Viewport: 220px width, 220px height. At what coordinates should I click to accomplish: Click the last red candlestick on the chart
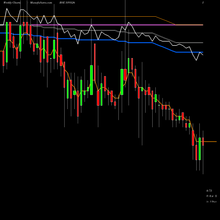(203, 142)
